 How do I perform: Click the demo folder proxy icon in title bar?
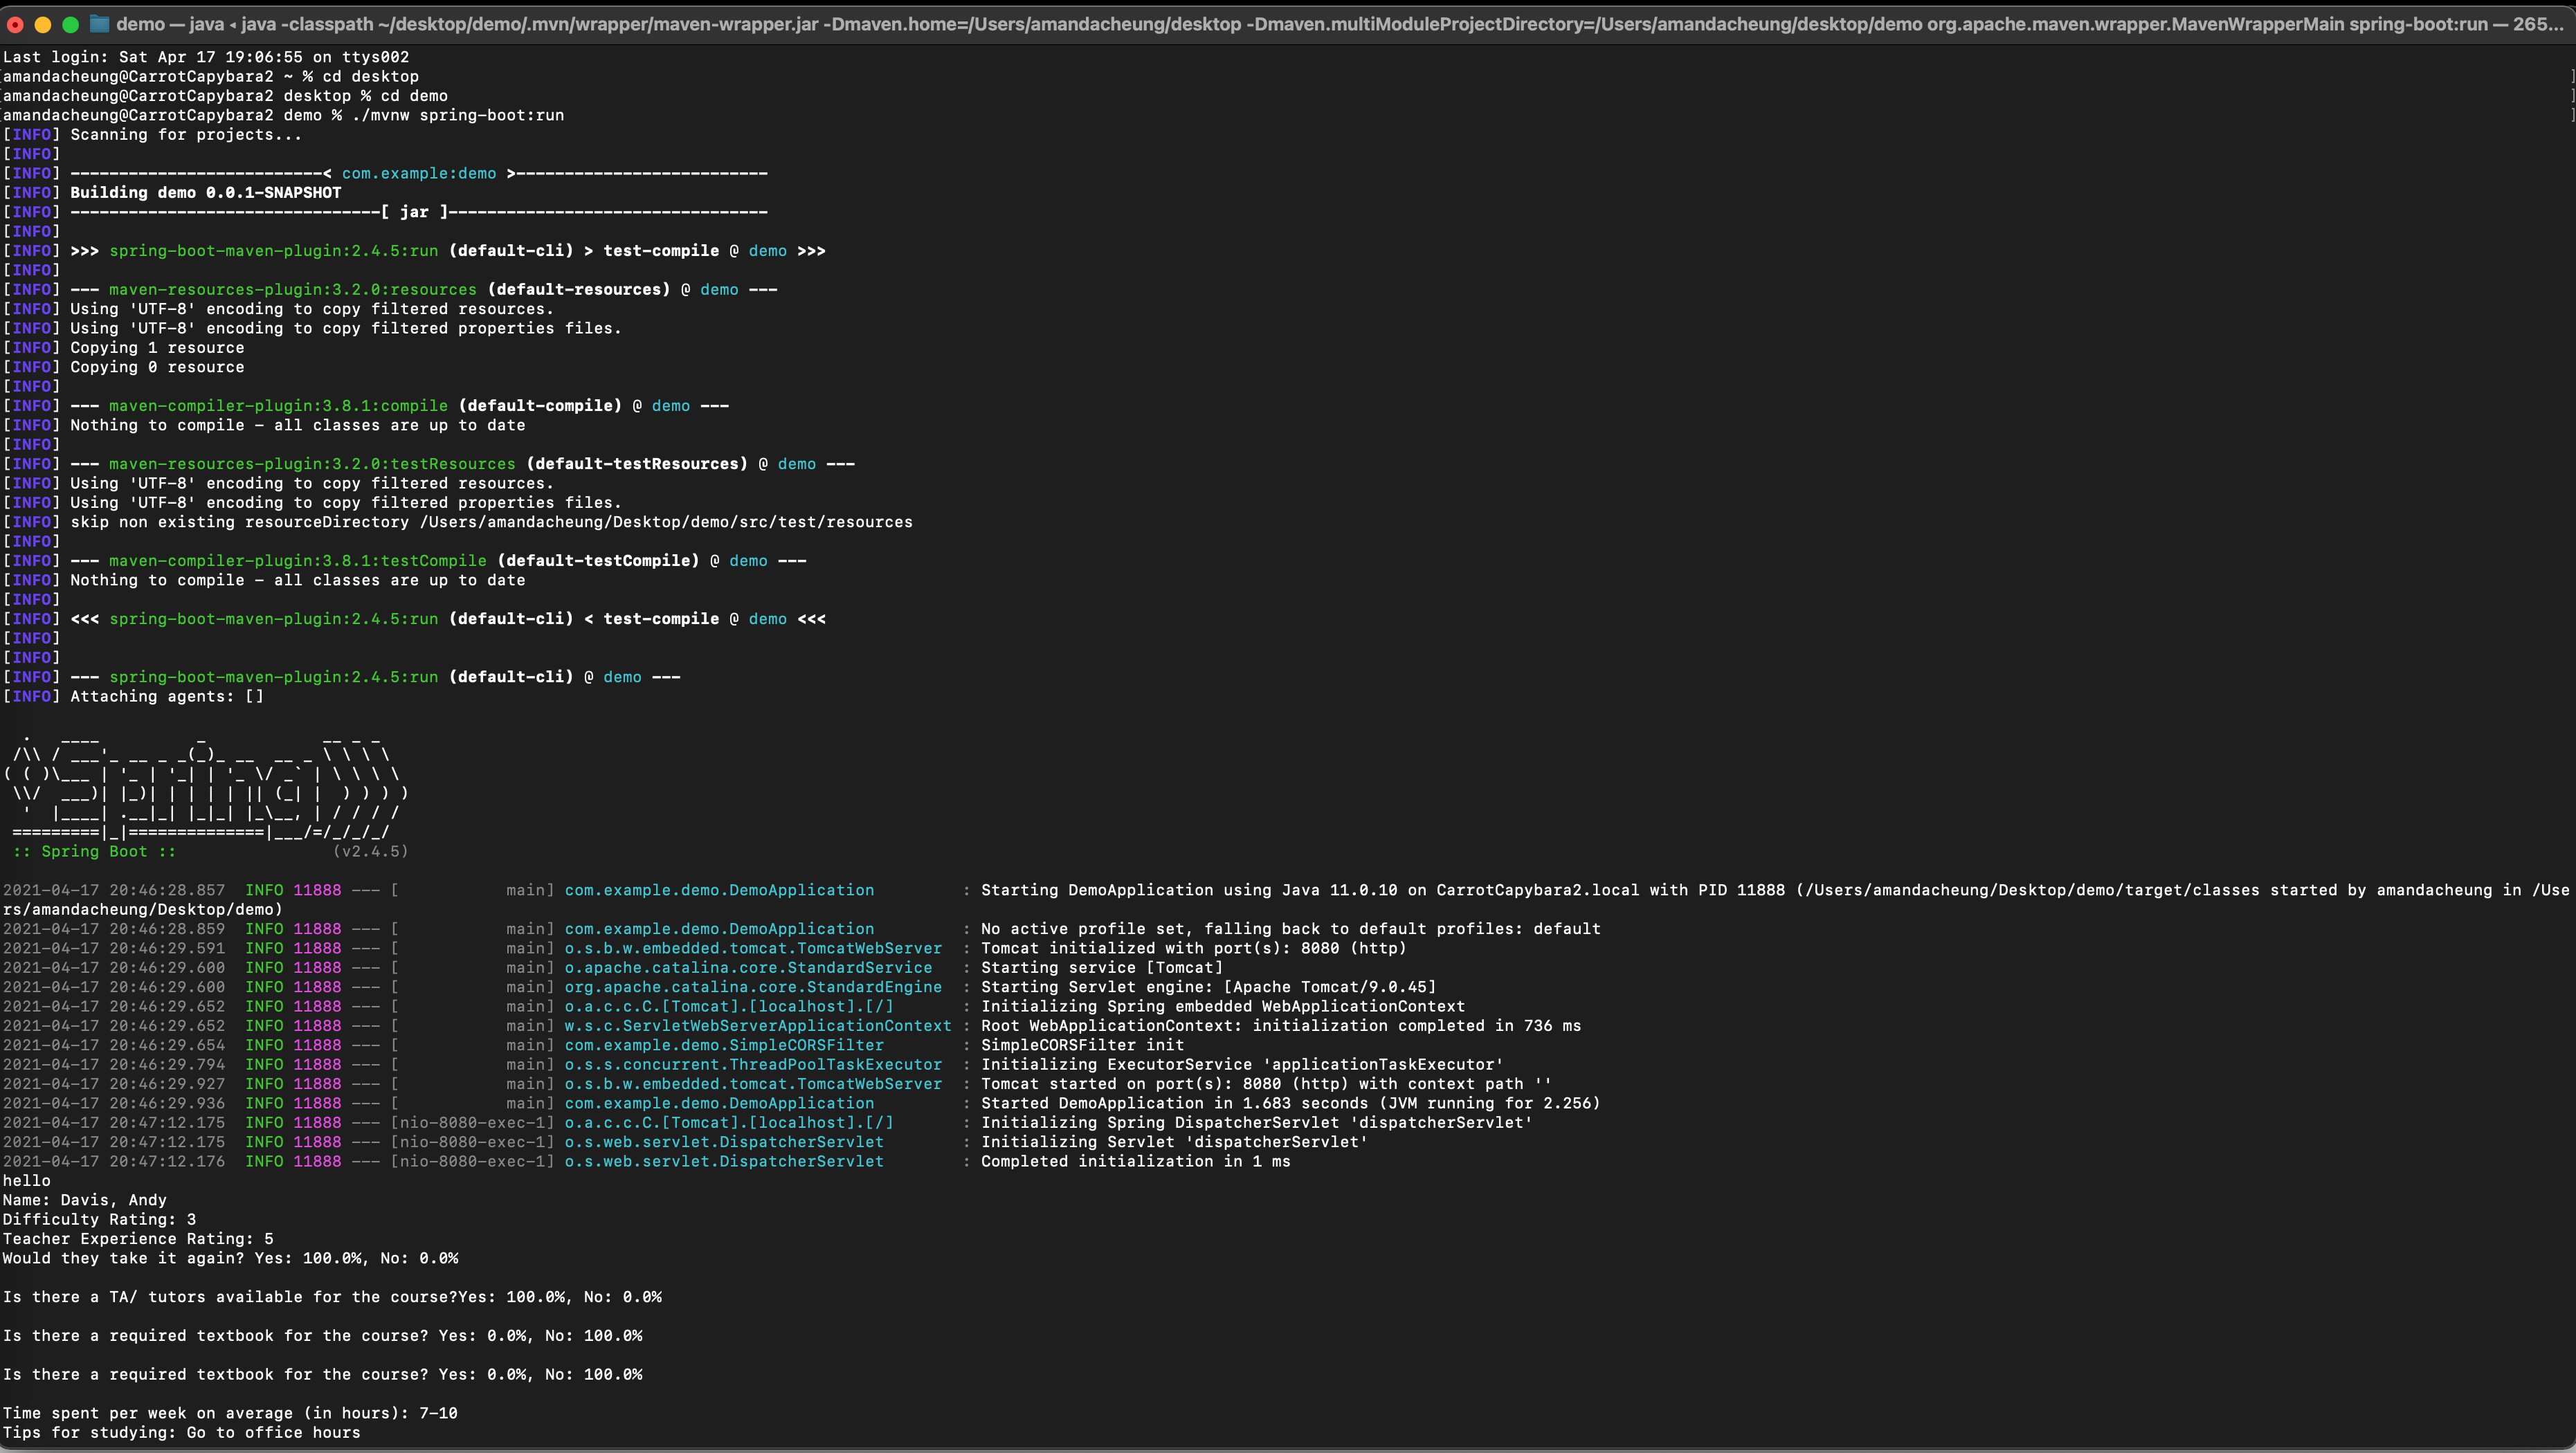pos(99,24)
